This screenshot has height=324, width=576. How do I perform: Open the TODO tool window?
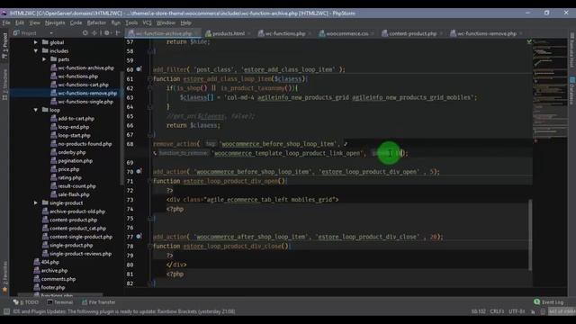(x=26, y=302)
